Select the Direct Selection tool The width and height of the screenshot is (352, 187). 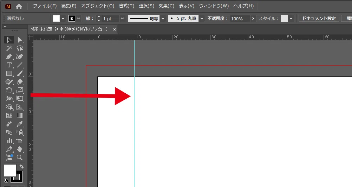tap(20, 40)
